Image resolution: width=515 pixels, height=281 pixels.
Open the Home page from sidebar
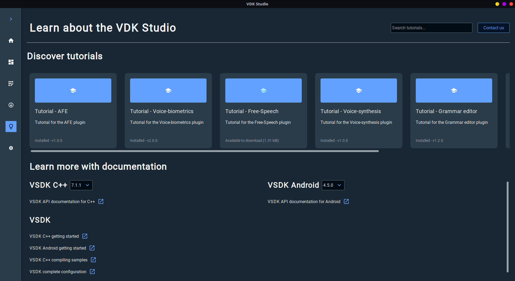(x=11, y=41)
